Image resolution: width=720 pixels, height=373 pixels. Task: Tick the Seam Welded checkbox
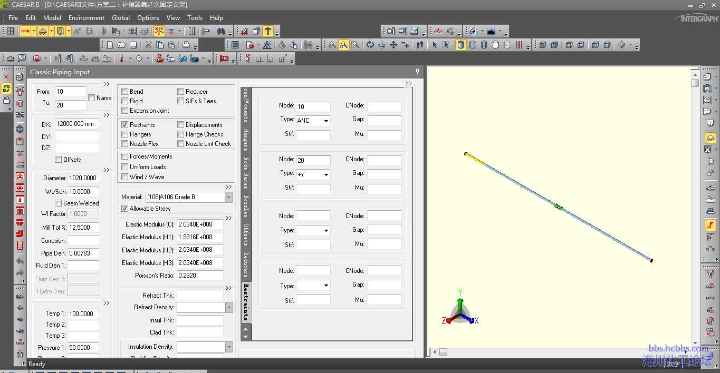click(x=59, y=203)
